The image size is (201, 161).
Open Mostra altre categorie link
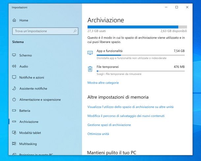(103, 83)
